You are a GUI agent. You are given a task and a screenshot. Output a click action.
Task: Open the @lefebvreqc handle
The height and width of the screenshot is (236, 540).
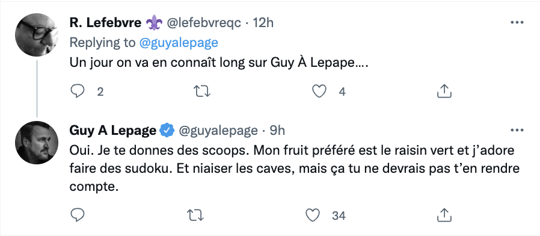tap(204, 23)
